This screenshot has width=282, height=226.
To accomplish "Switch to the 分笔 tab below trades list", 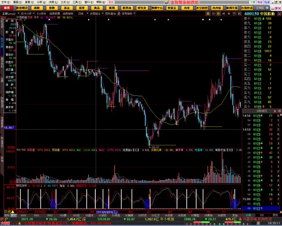I will pyautogui.click(x=248, y=215).
